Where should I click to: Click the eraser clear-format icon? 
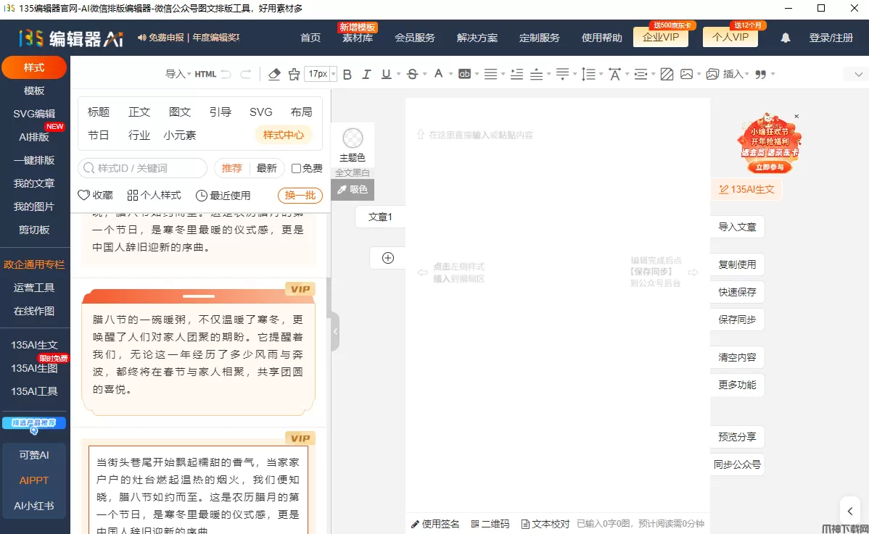point(274,74)
